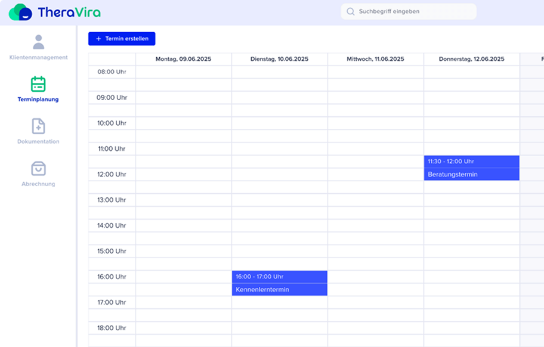Click the 16:00 - 17:00 Uhr time label
The height and width of the screenshot is (347, 544).
click(x=259, y=277)
